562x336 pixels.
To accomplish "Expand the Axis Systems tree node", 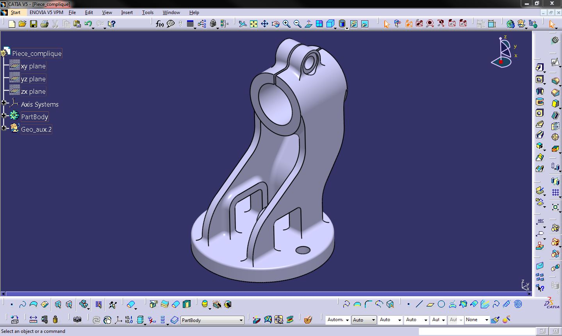I will coord(4,103).
